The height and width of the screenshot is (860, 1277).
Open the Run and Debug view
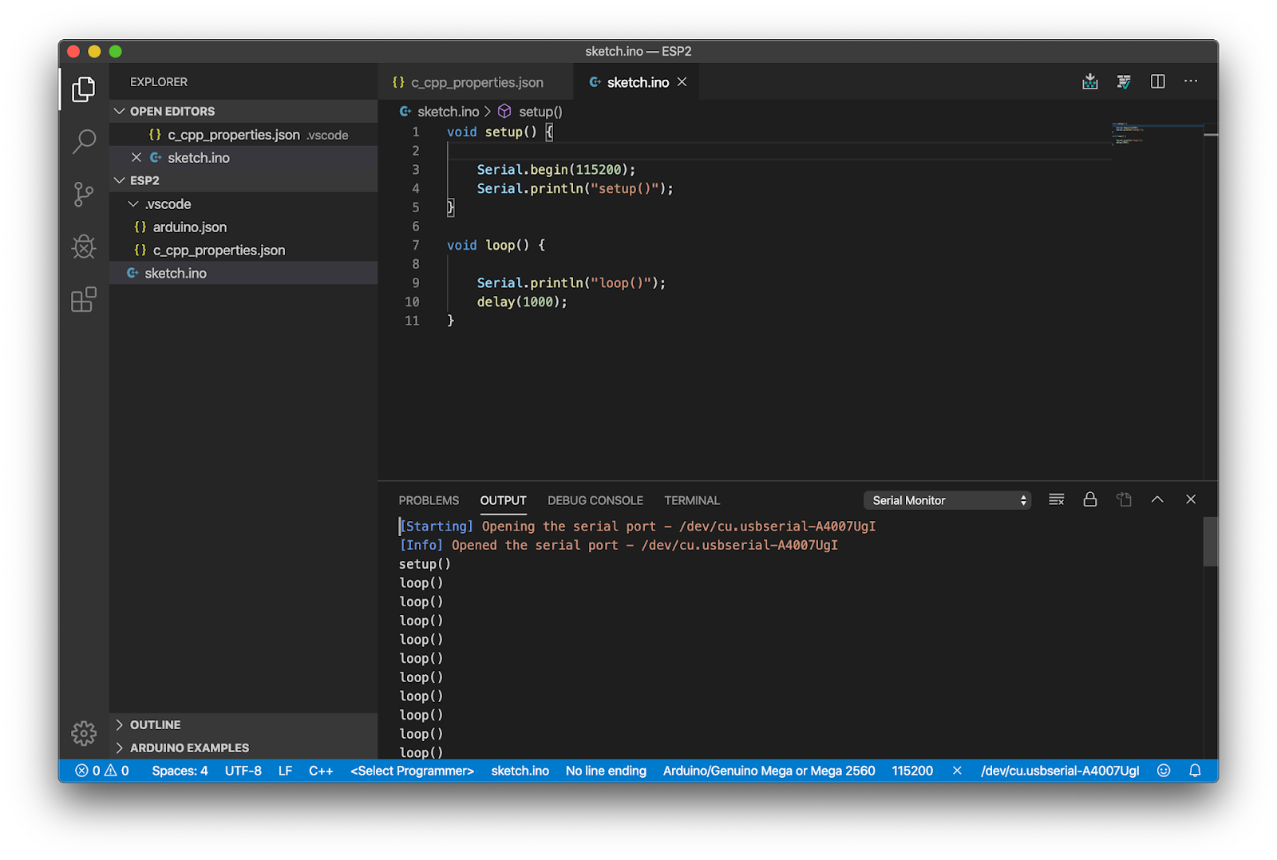(x=83, y=247)
